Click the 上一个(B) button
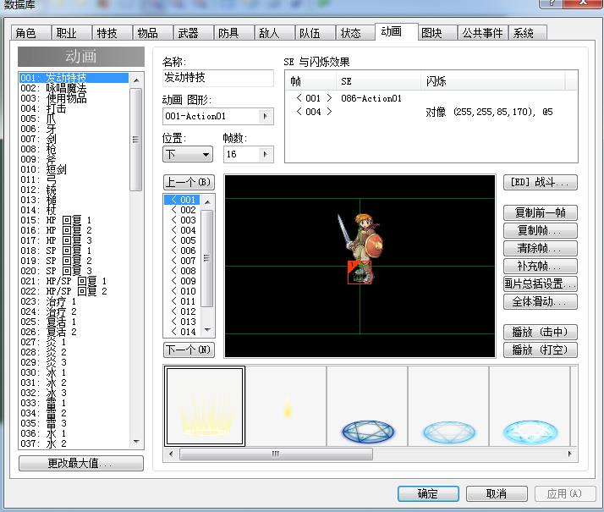Screen dimensions: 604x512 [x=189, y=182]
